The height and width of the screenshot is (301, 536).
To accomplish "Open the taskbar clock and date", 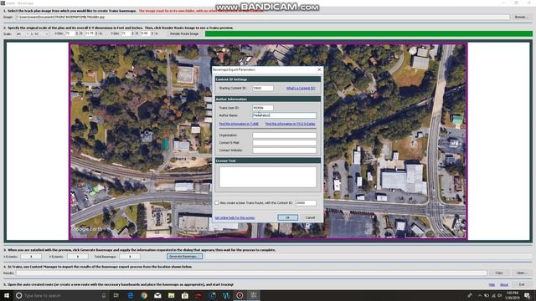I will point(512,295).
